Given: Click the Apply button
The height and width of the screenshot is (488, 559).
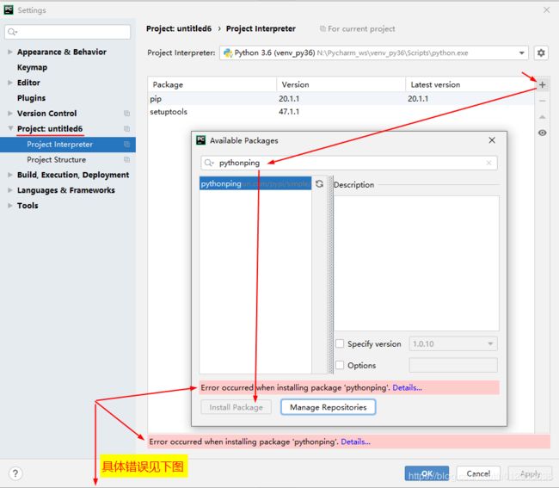Looking at the screenshot, I should 530,473.
